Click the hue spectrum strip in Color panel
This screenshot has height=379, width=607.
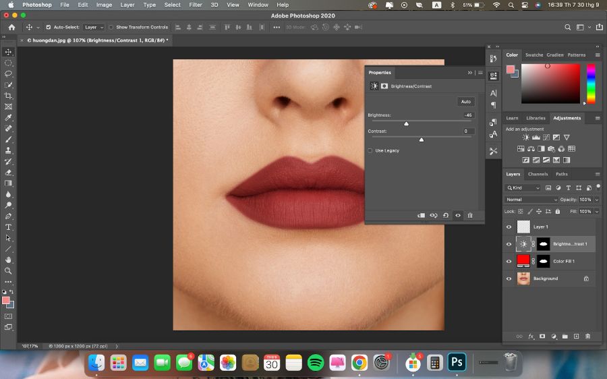point(591,84)
